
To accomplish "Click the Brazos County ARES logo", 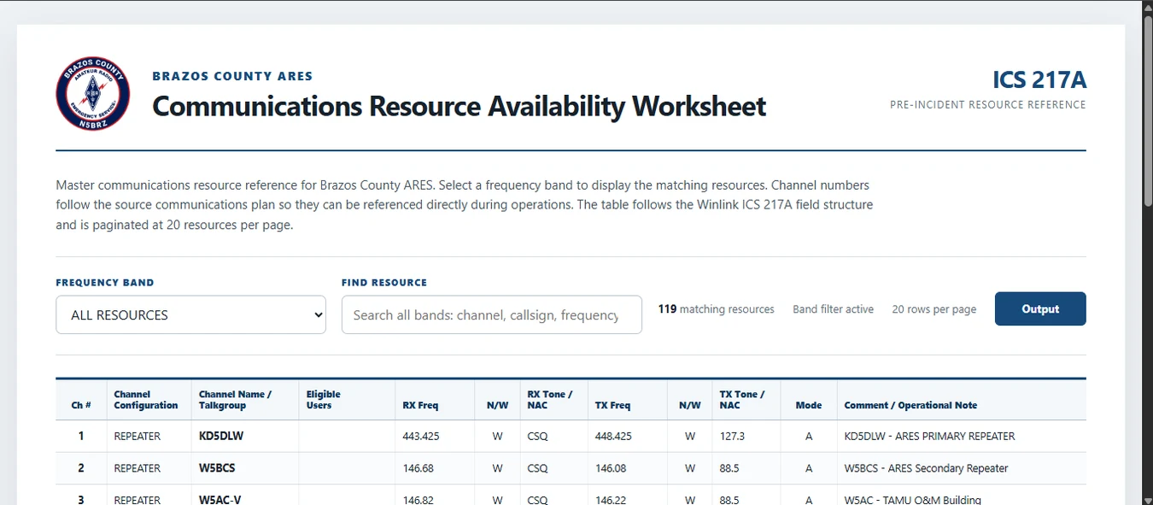I will pos(93,94).
